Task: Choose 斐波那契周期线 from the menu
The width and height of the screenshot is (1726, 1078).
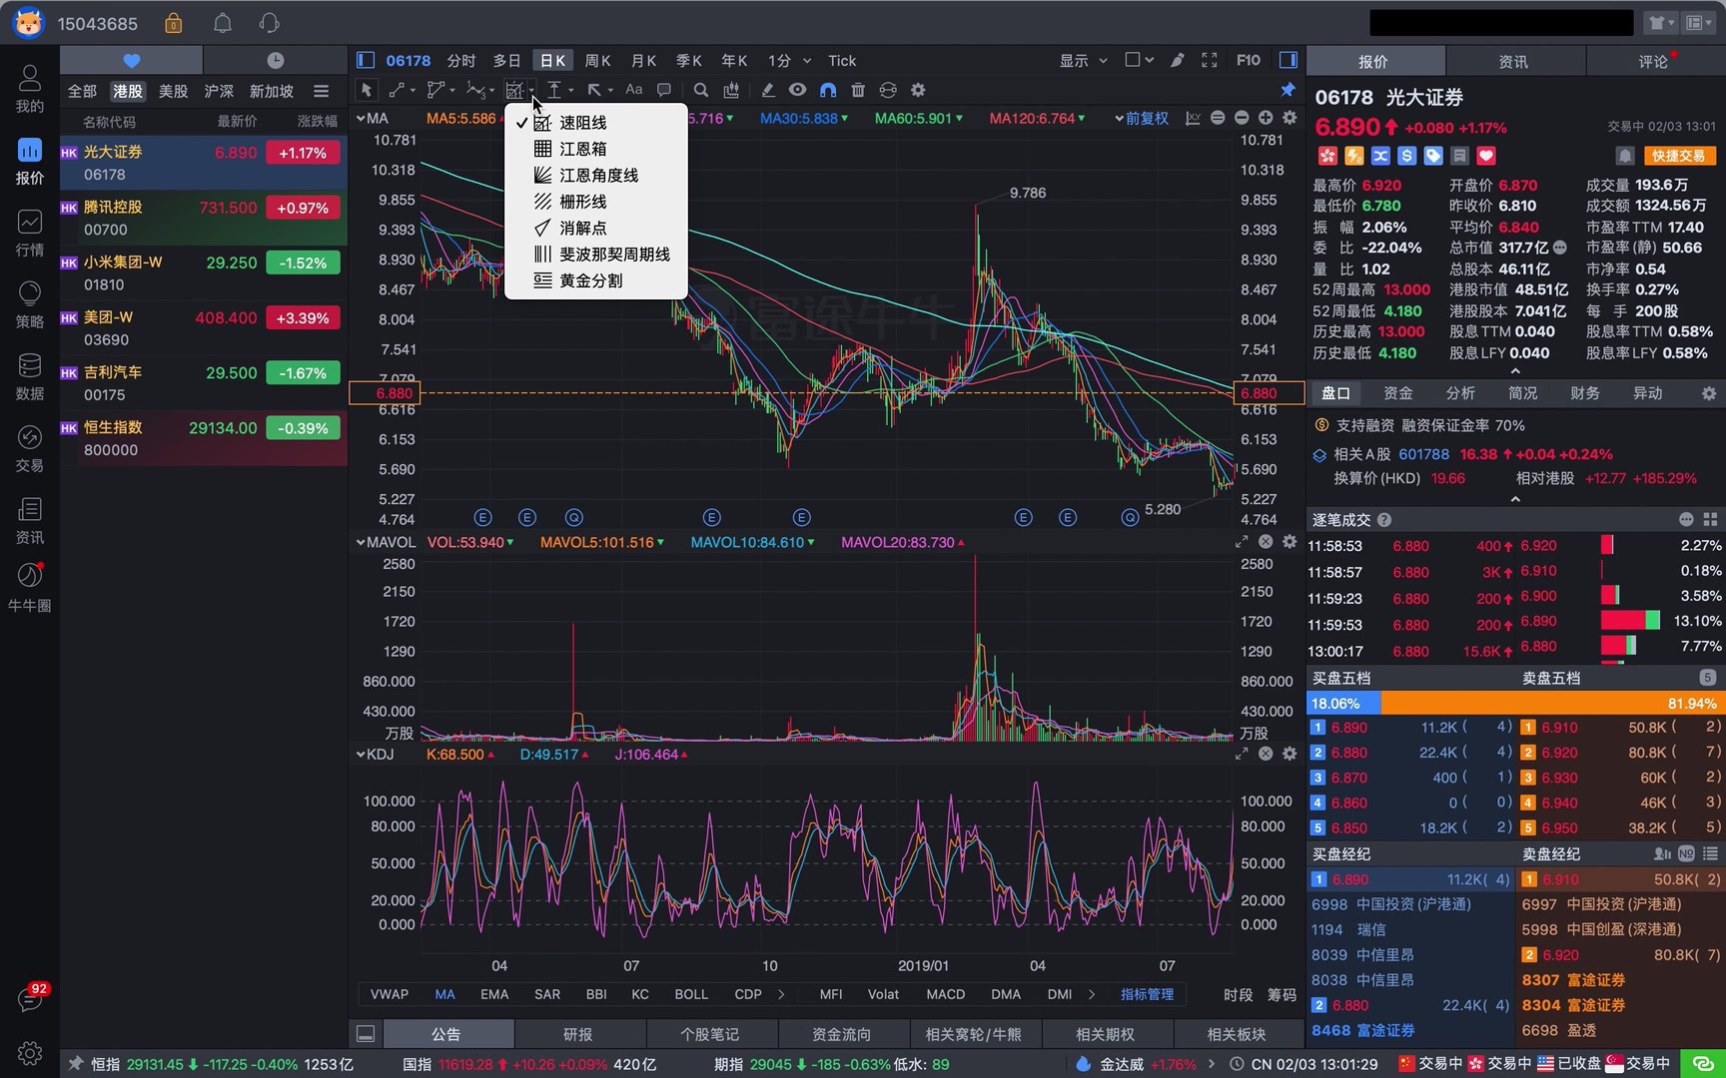Action: 596,255
